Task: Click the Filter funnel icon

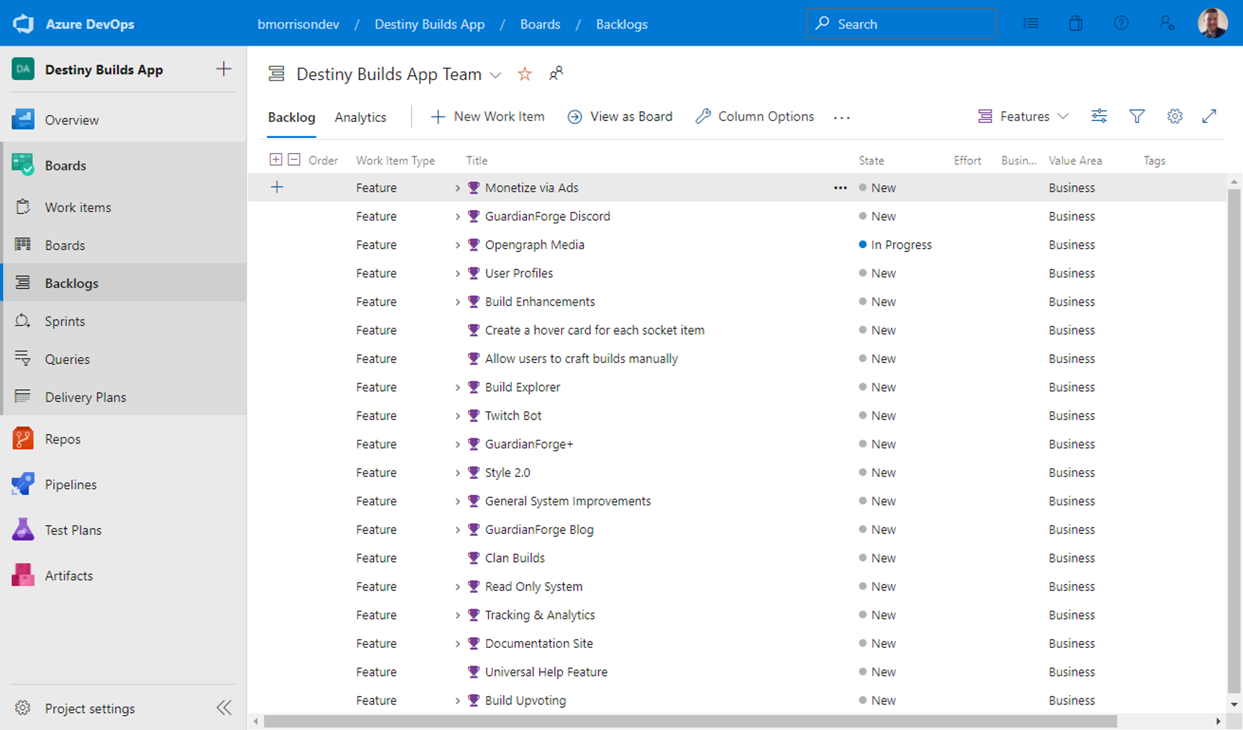Action: (x=1137, y=116)
